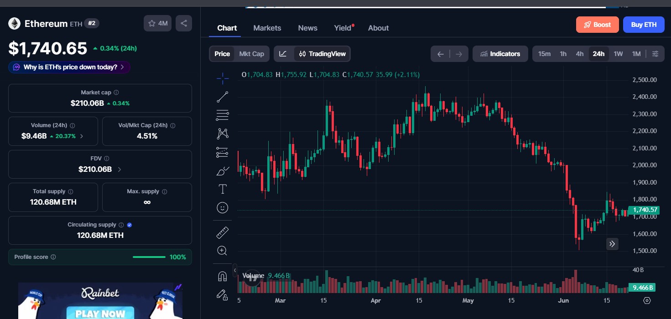The width and height of the screenshot is (671, 319).
Task: Show Max. supply info tooltip icon
Action: tap(165, 192)
